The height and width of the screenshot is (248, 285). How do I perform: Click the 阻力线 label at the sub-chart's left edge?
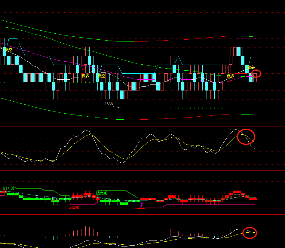point(9,188)
